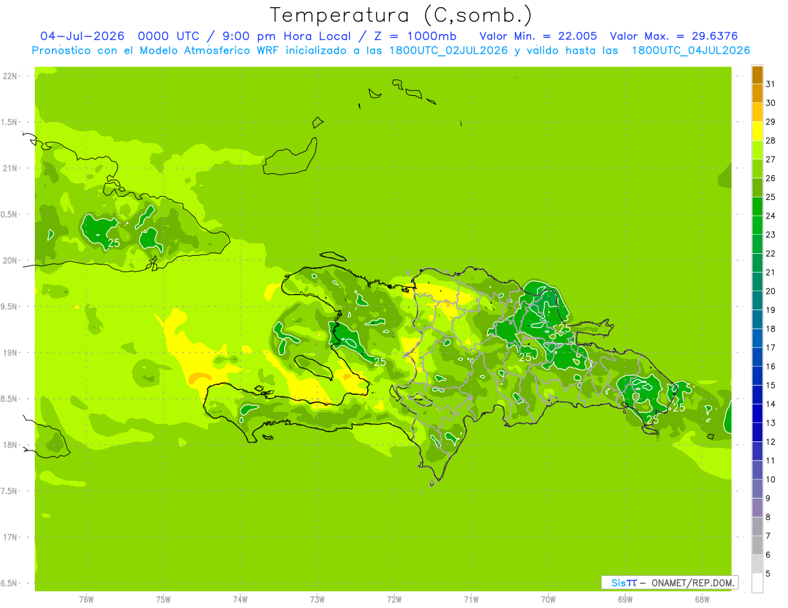Click the "ONAMET/REP.DOM." credit label

pos(692,582)
